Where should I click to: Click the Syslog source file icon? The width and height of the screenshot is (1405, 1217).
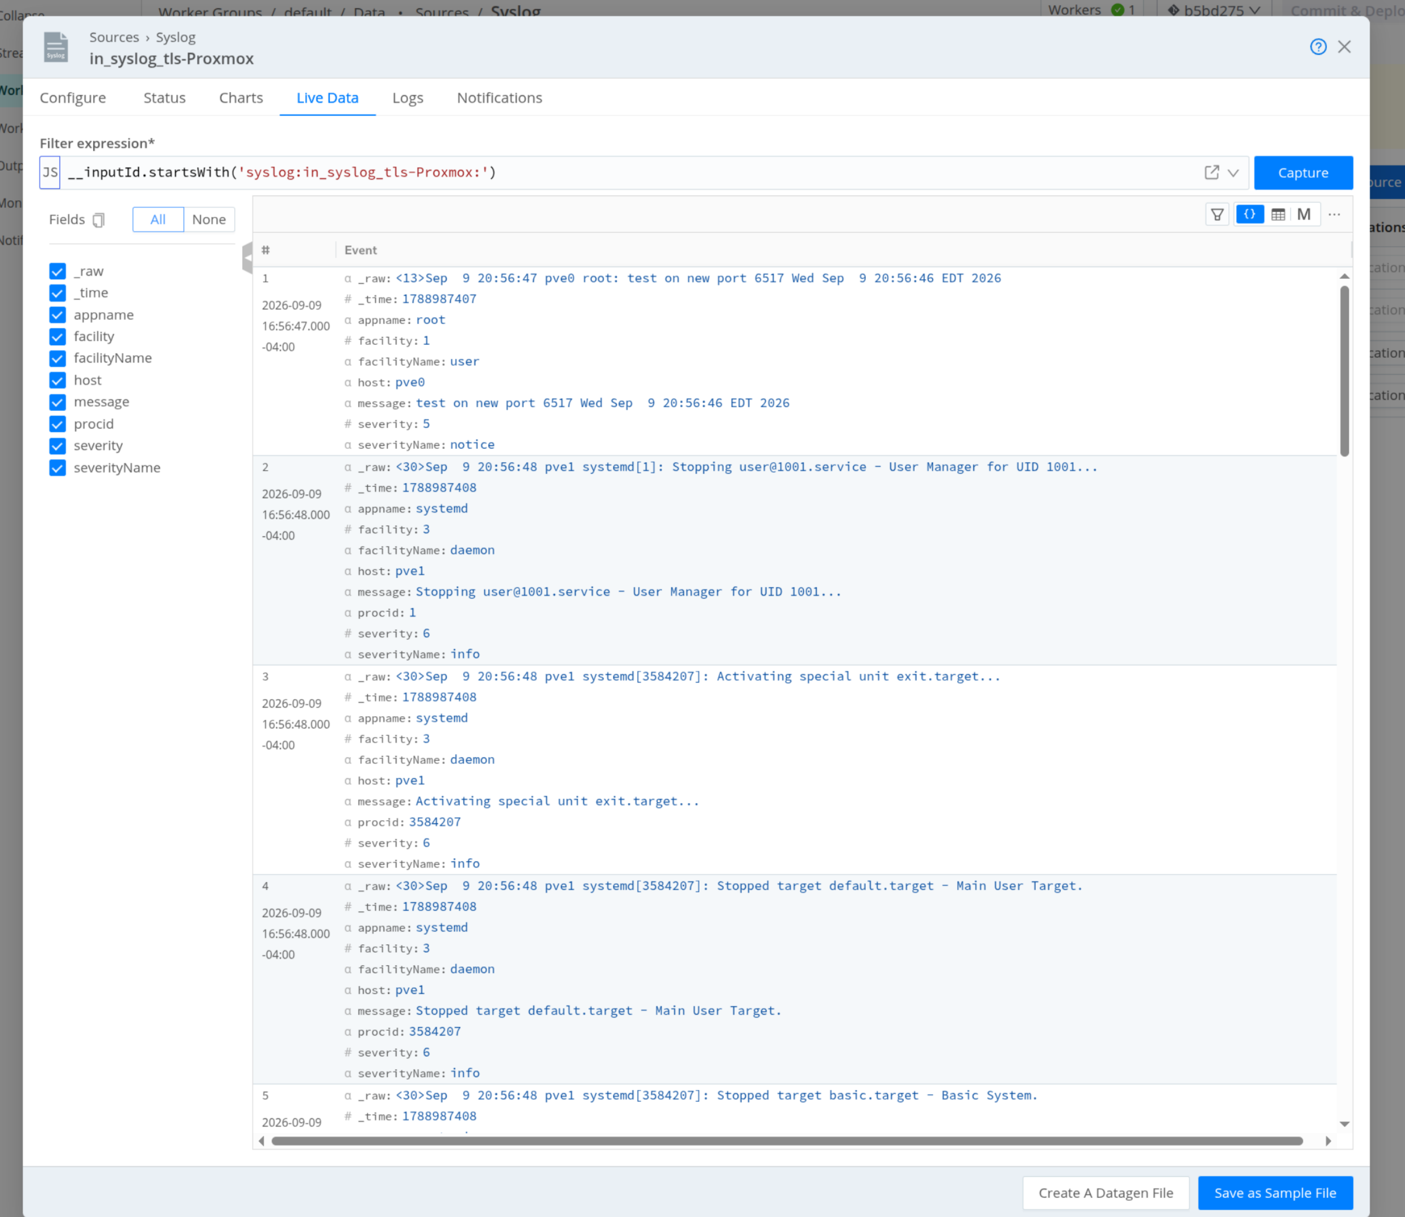tap(56, 47)
